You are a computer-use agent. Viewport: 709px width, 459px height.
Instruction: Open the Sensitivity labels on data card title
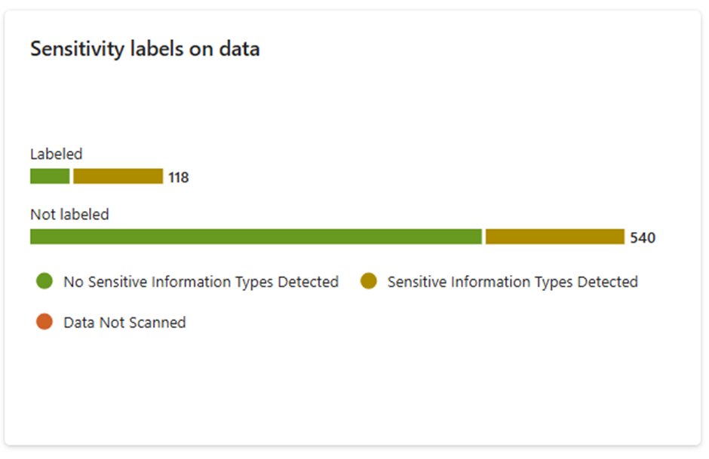pos(145,49)
